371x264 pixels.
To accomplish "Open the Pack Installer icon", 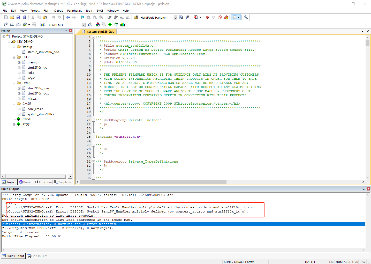I will click(x=123, y=25).
